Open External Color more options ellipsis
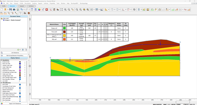Viewport: 197px width, 105px height. coord(25,62)
